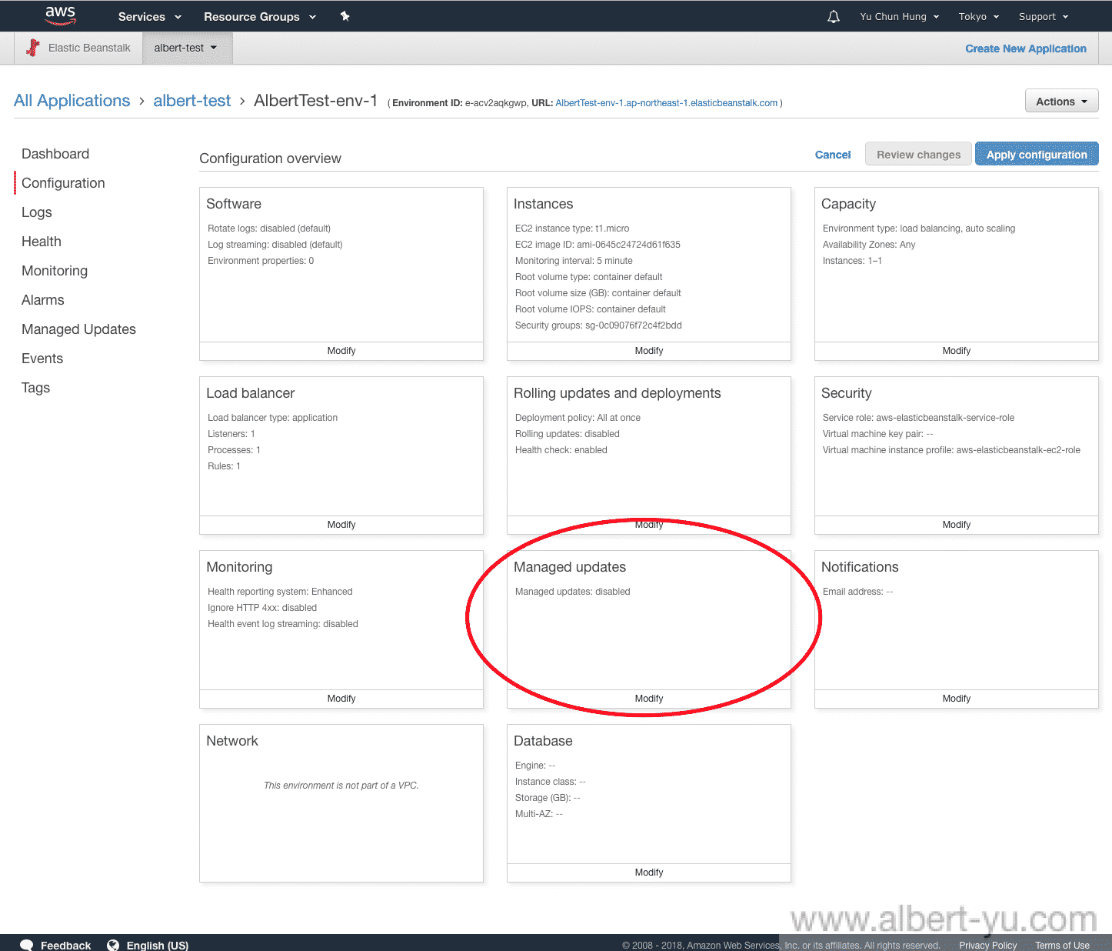The width and height of the screenshot is (1112, 951).
Task: Click 'EC2 instance type: t1.micro' text
Action: pyautogui.click(x=572, y=229)
